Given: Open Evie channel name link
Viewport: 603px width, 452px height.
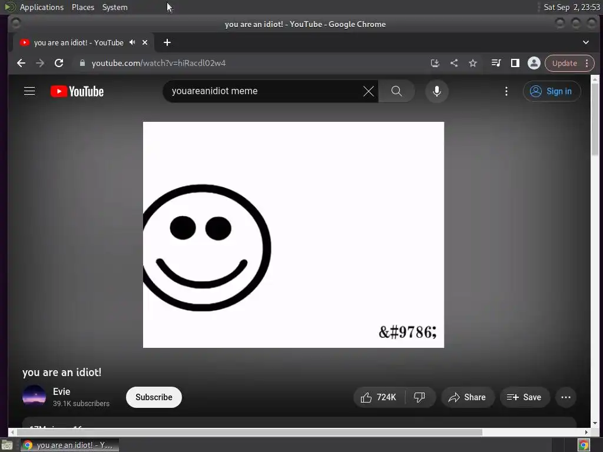Looking at the screenshot, I should [61, 391].
